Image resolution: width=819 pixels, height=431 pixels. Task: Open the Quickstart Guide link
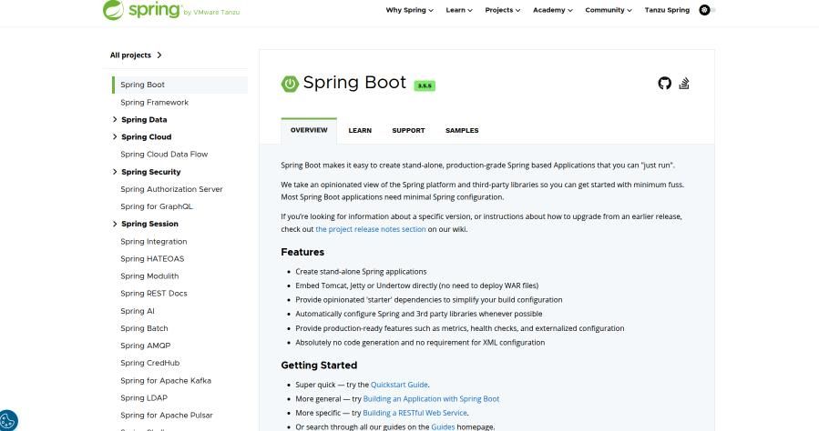click(399, 385)
